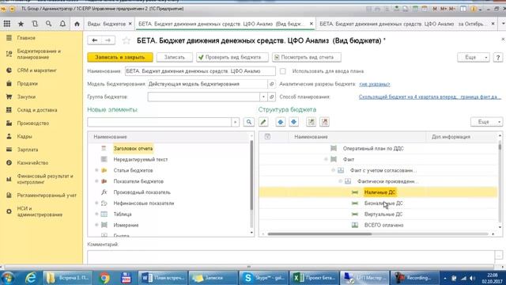The image size is (506, 285).
Task: Open Internet Explorer in taskbar
Action: point(31,278)
